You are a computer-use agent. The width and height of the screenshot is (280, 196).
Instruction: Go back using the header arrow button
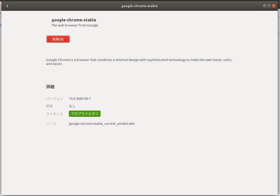(x=7, y=6)
